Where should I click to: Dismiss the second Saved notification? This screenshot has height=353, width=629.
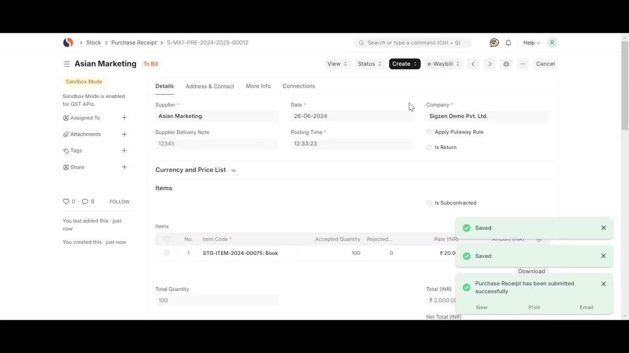point(603,256)
